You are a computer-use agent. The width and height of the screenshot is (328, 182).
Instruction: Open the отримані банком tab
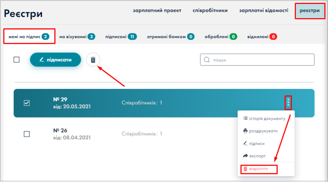[x=170, y=36]
